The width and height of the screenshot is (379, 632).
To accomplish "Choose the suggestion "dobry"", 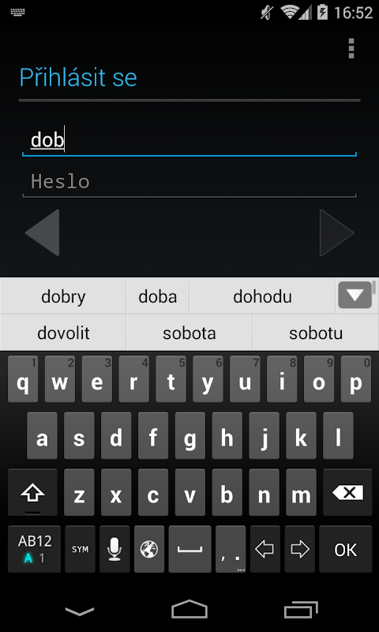I will [63, 296].
